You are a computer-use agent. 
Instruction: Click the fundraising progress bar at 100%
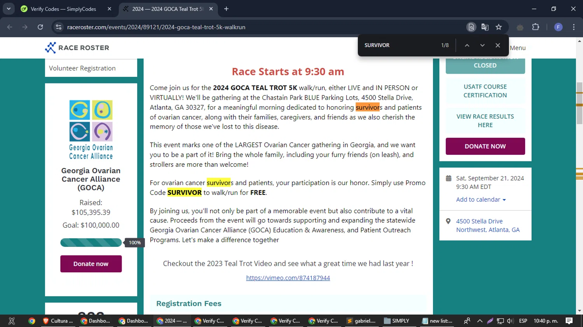click(91, 242)
